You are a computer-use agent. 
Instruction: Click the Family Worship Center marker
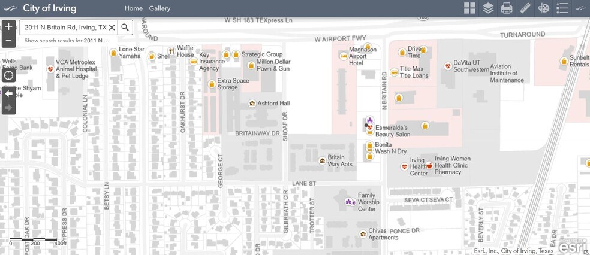[x=350, y=202]
